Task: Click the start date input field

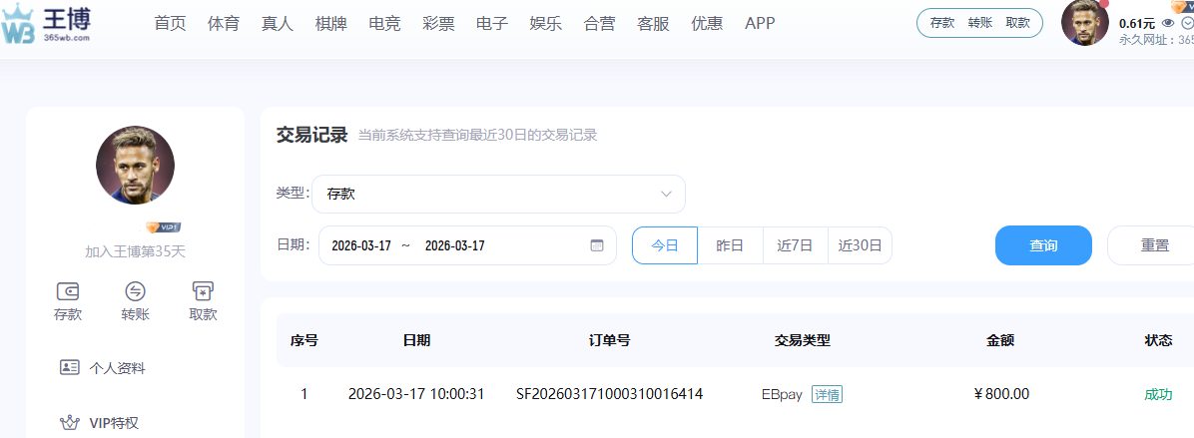Action: pyautogui.click(x=361, y=245)
